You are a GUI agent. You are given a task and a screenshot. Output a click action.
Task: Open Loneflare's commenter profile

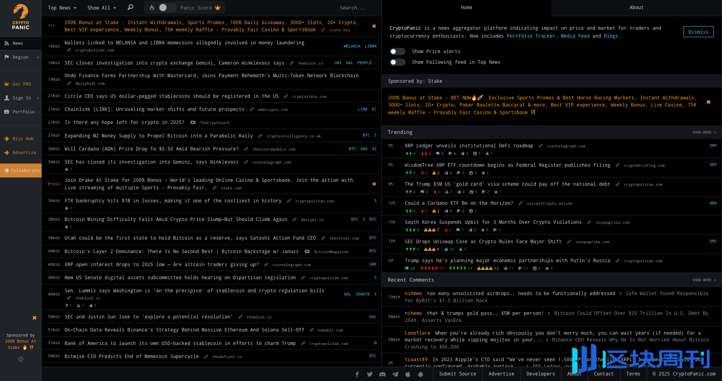click(417, 333)
